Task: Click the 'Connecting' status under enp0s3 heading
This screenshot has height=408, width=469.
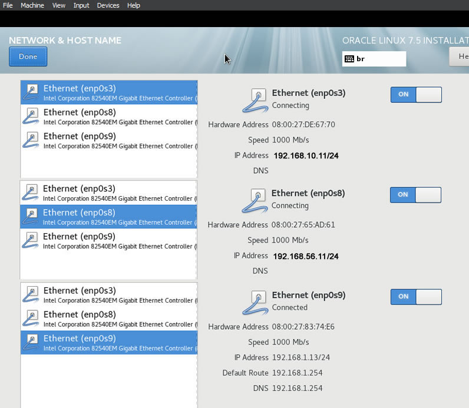Action: click(x=290, y=105)
